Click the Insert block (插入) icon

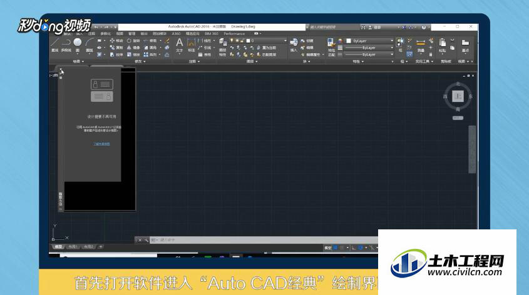[294, 45]
